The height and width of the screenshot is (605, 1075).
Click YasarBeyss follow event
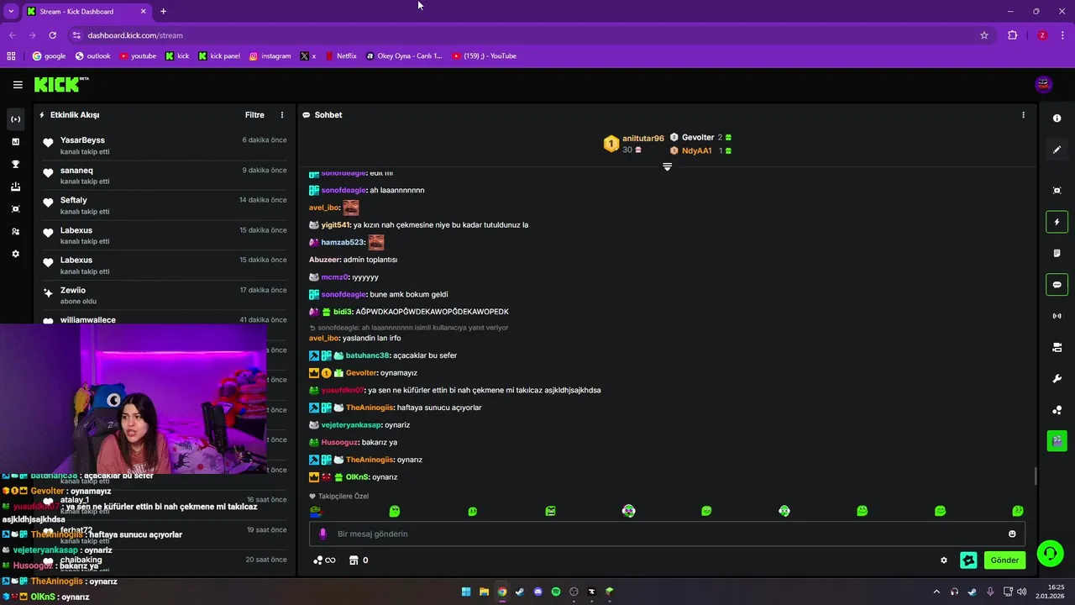coord(165,145)
